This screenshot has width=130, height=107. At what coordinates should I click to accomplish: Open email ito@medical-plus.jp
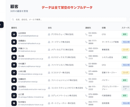28,51
